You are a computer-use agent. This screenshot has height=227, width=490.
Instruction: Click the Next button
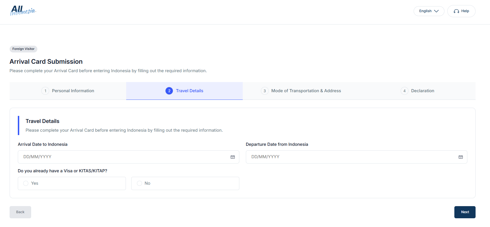pos(465,212)
